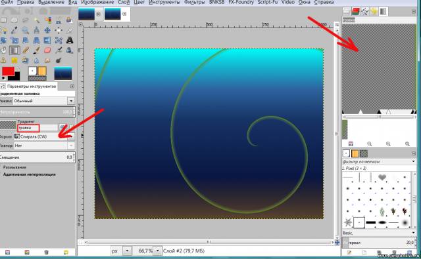Click the active gradient preview in toolbox

63,73
